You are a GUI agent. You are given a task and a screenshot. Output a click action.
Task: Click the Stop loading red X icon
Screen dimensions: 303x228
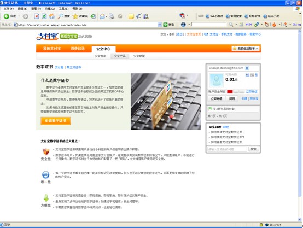[37, 16]
